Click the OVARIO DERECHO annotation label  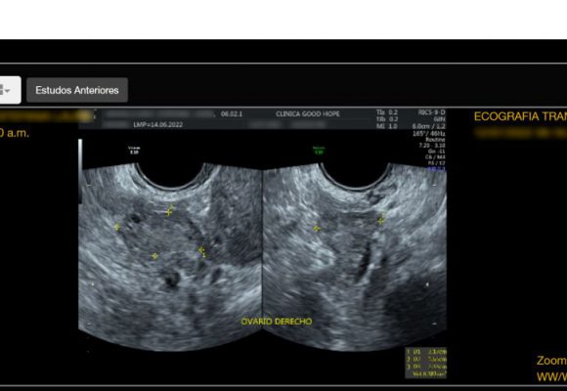click(x=277, y=322)
